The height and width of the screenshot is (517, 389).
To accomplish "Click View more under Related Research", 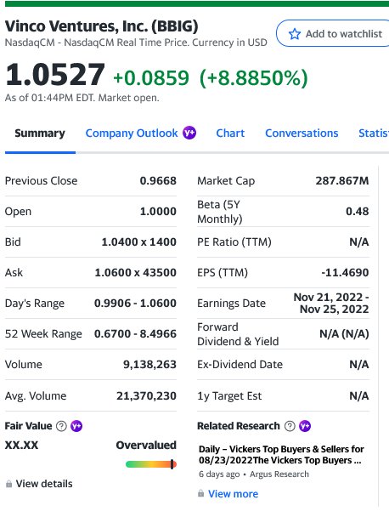I will click(x=234, y=493).
